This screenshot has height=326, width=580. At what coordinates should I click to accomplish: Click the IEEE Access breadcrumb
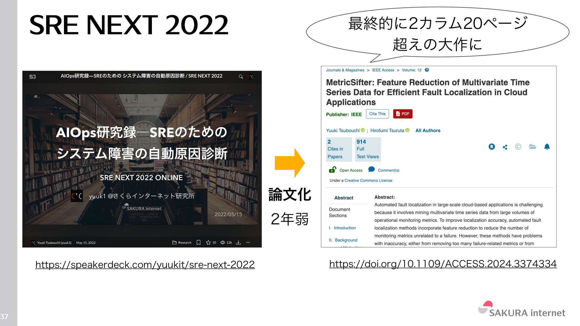(x=383, y=70)
